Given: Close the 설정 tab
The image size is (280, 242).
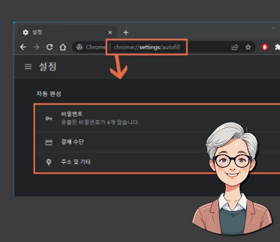Looking at the screenshot, I should (x=110, y=32).
